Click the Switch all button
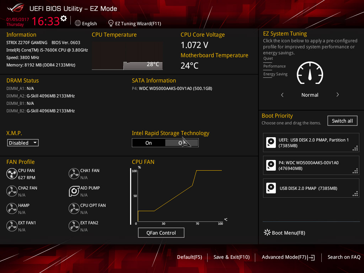Viewport: 364px width, 273px height. (x=342, y=121)
